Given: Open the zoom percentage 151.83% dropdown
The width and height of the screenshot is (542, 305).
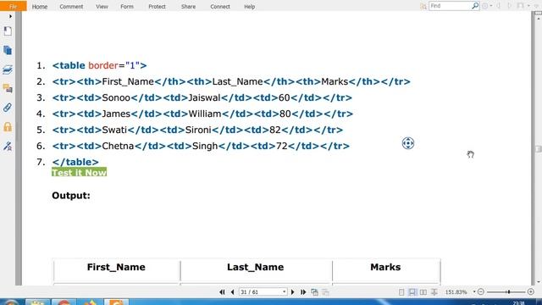Looking at the screenshot, I should point(474,292).
